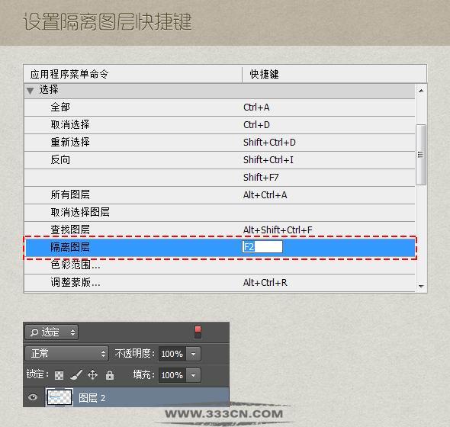The width and height of the screenshot is (450, 427).
Task: Toggle the red layer filter switch
Action: point(198,332)
